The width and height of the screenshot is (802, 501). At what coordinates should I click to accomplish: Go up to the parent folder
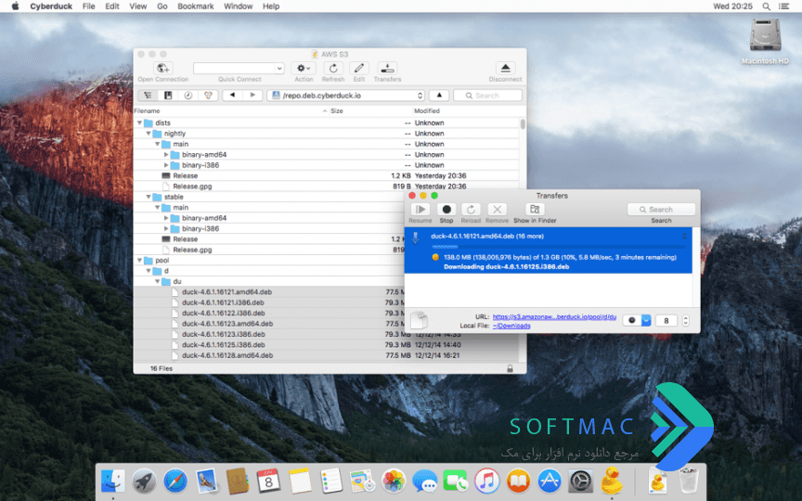pos(439,96)
